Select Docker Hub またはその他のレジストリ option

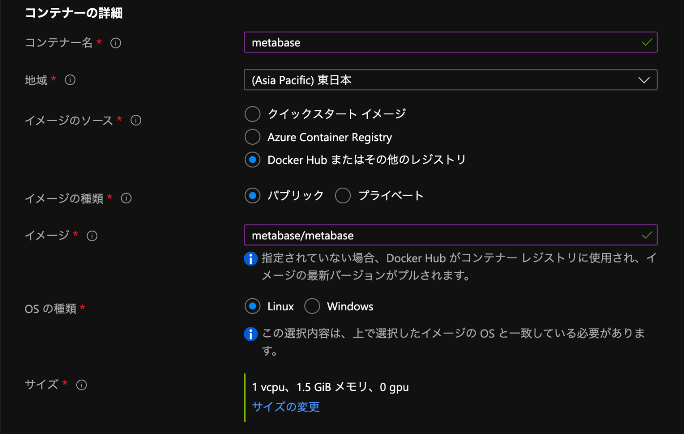coord(253,160)
